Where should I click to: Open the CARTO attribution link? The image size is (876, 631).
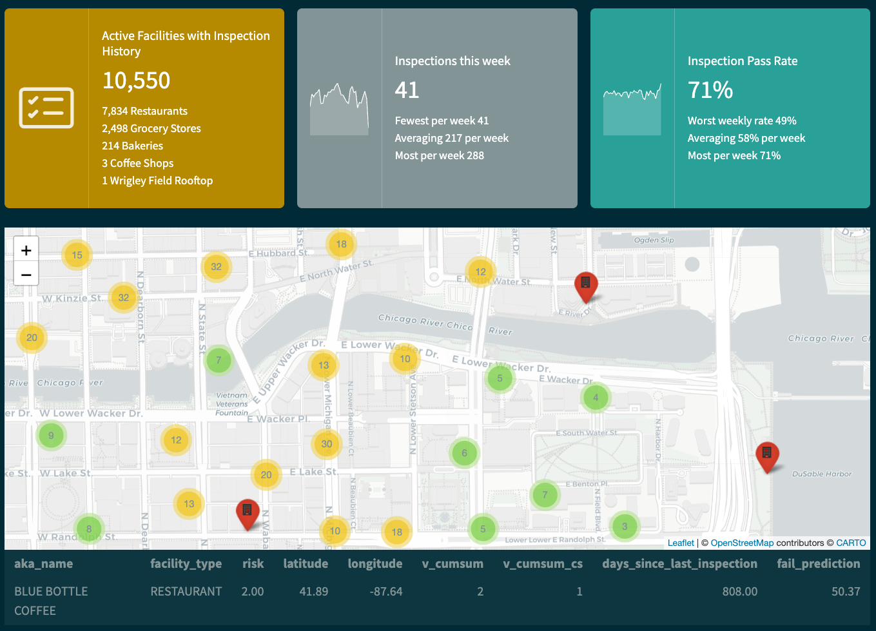[851, 543]
